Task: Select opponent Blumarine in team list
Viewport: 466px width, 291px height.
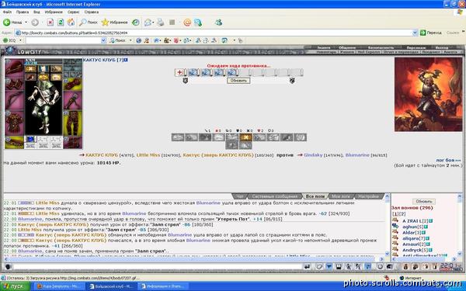Action: point(357,155)
